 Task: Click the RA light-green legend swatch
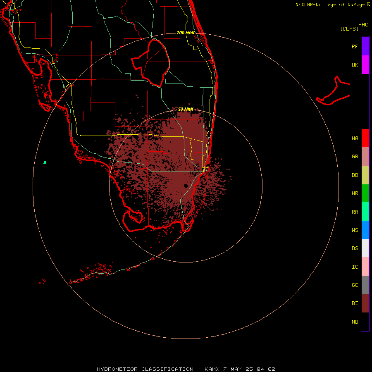(x=365, y=212)
